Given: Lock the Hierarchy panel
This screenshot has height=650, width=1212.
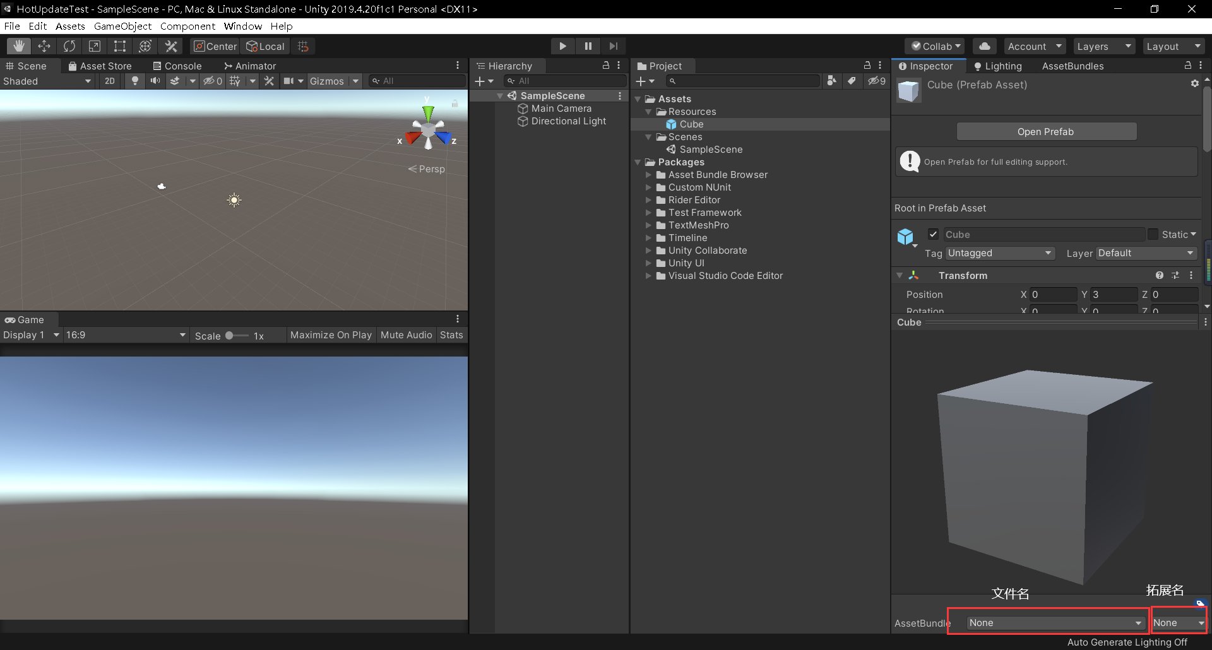Looking at the screenshot, I should [606, 66].
